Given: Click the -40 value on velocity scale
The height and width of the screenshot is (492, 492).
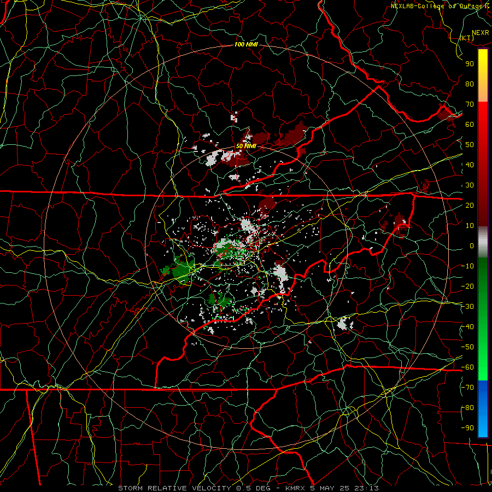Looking at the screenshot, I should point(467,327).
